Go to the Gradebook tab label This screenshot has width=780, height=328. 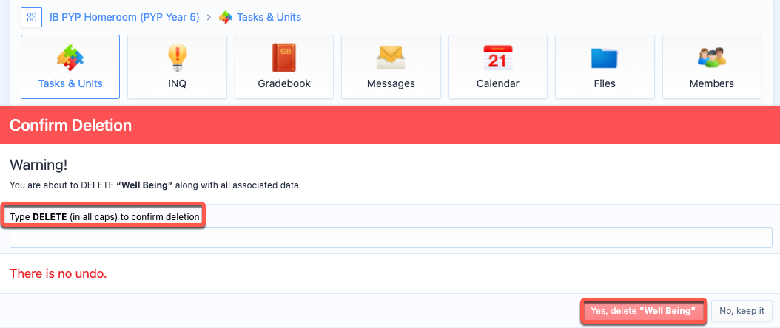[283, 83]
